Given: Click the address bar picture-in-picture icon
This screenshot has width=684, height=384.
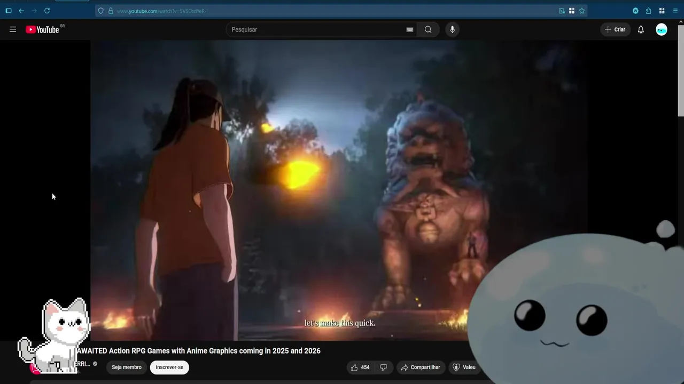Looking at the screenshot, I should tap(562, 11).
